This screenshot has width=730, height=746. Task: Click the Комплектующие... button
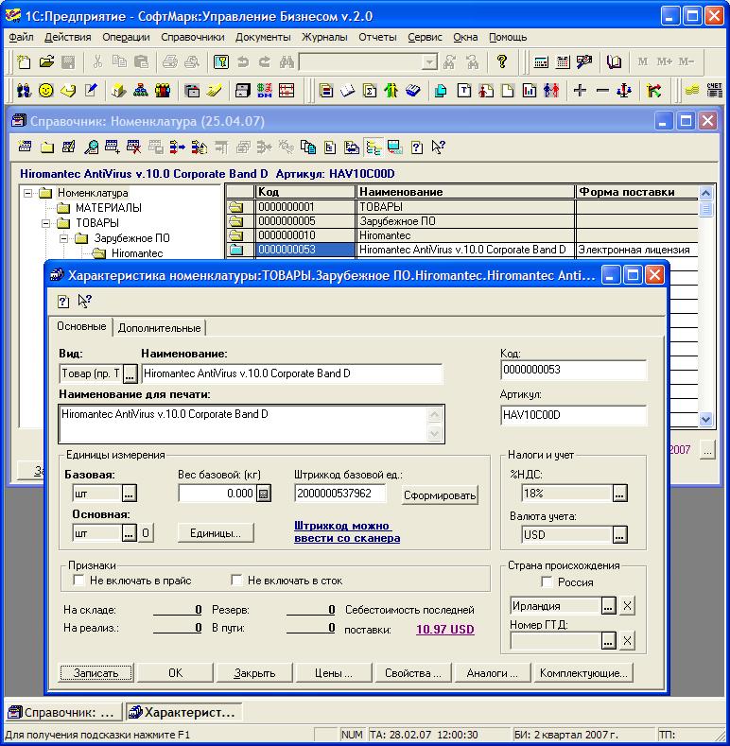tap(583, 673)
